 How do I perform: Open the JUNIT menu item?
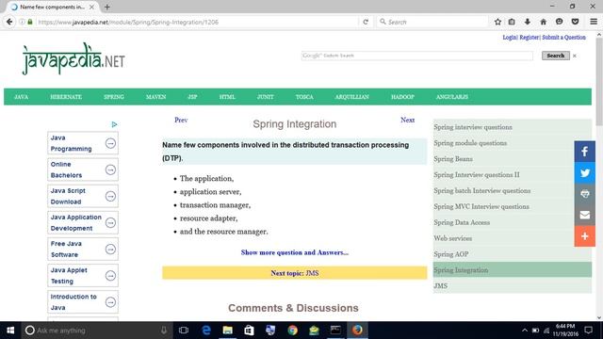click(x=266, y=97)
